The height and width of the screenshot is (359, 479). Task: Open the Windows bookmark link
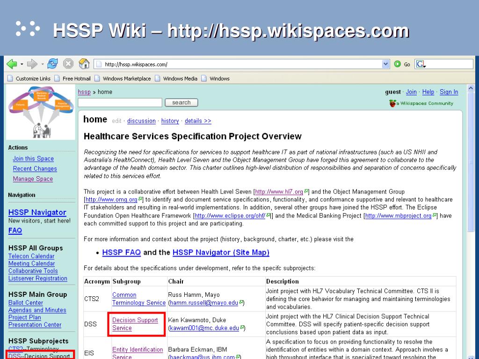point(216,79)
